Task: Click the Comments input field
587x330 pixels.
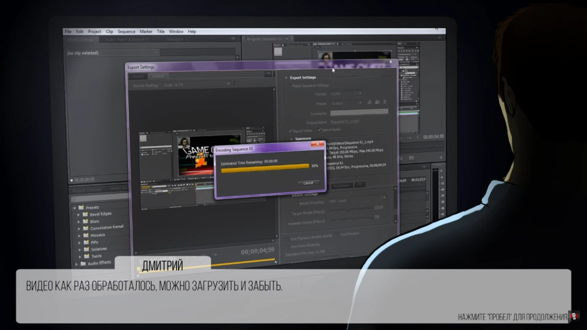Action: coord(359,112)
